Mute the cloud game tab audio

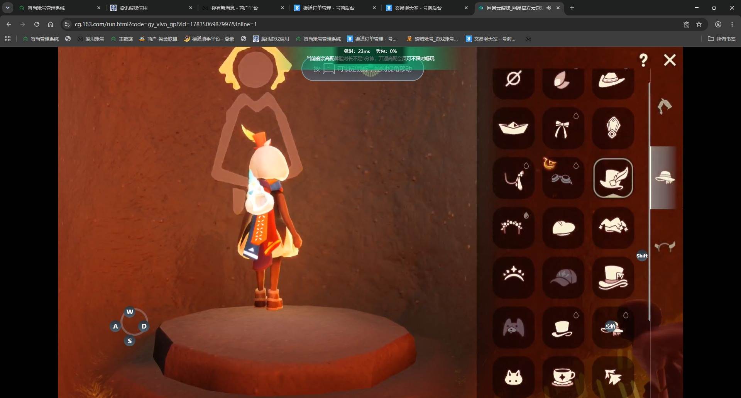[x=548, y=8]
